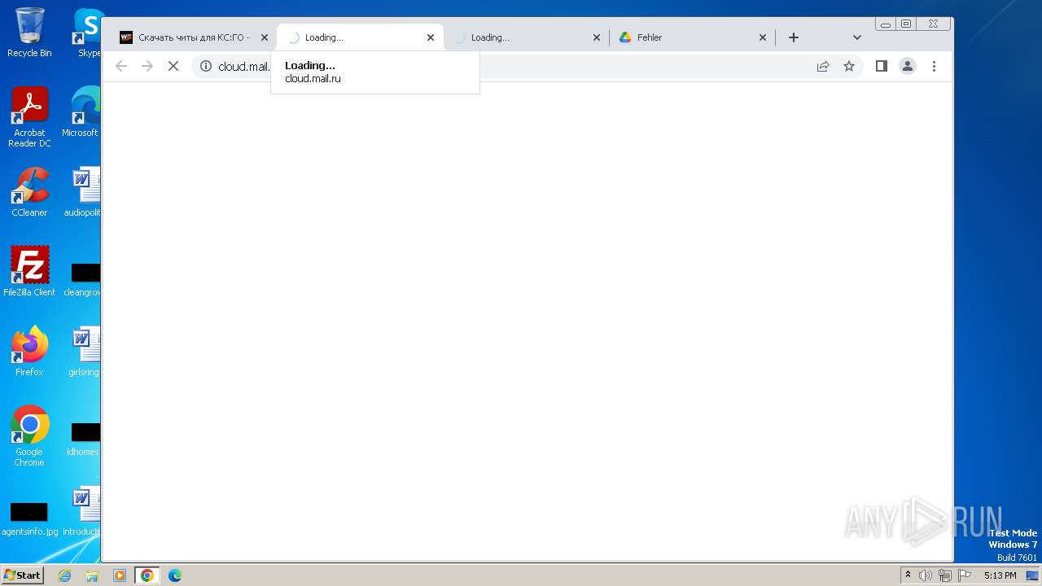The height and width of the screenshot is (586, 1042).
Task: Select the idhomes desktop file
Action: pos(85,438)
